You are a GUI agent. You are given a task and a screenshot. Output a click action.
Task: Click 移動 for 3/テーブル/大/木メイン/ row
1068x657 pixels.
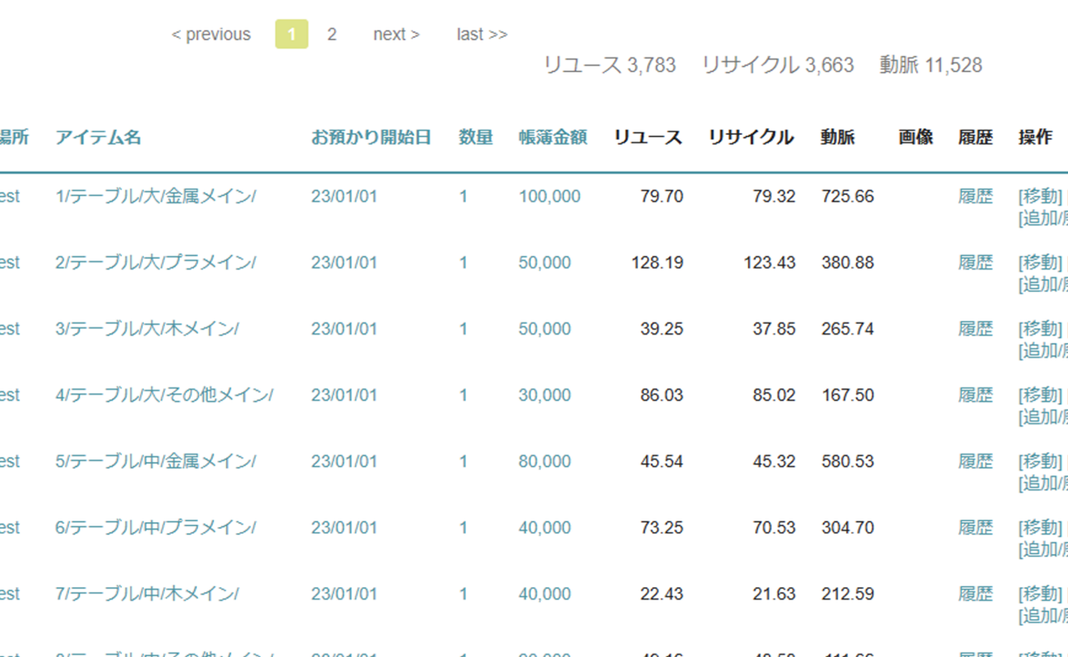1038,329
